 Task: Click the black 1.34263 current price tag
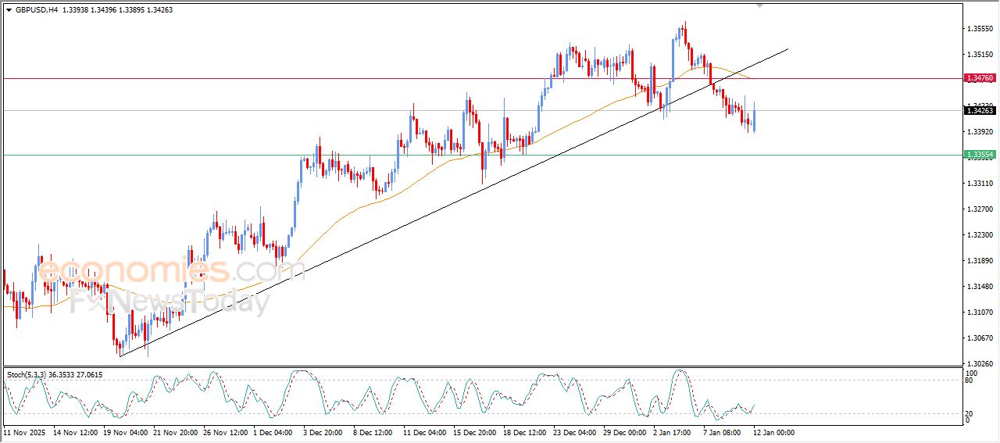[x=980, y=111]
